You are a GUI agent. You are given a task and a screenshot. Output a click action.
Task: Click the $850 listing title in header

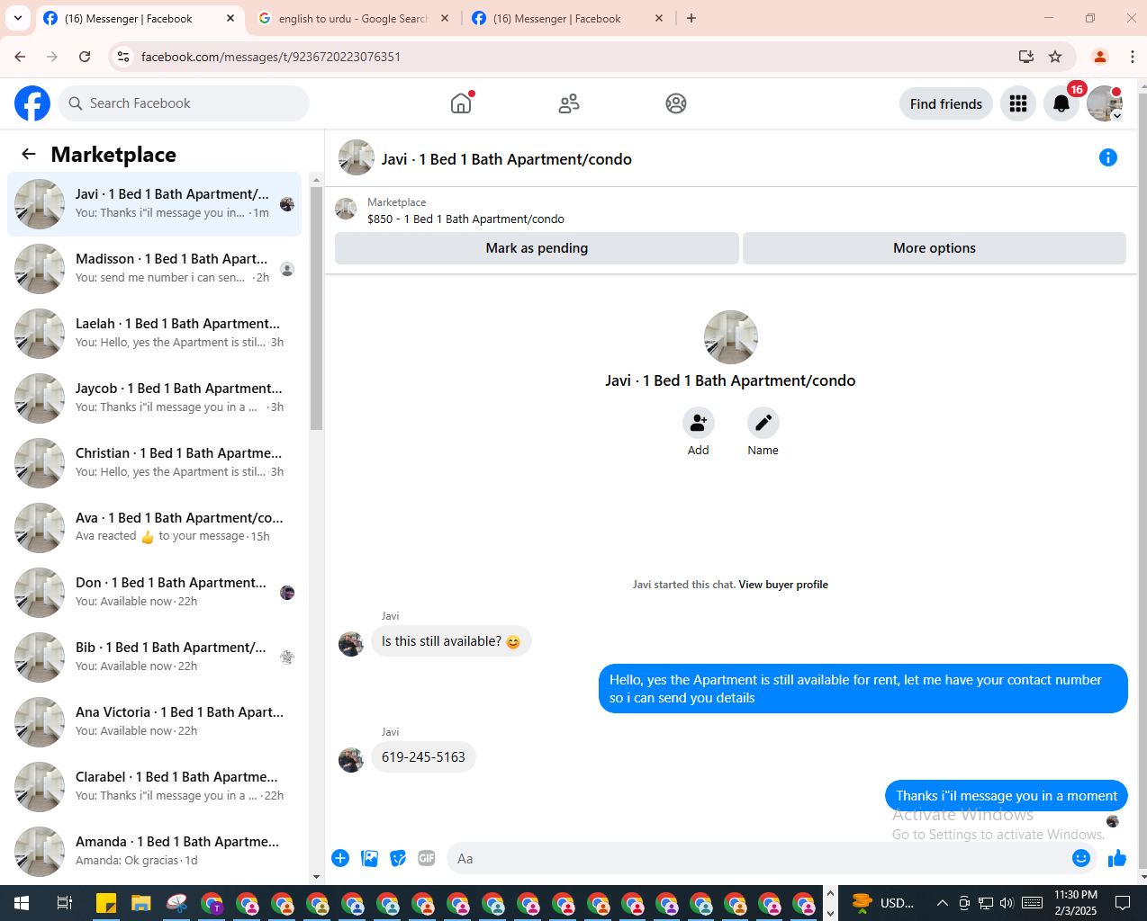(465, 219)
